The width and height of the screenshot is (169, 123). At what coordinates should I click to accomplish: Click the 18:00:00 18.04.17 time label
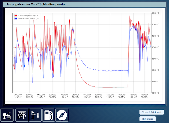[x=145, y=96]
